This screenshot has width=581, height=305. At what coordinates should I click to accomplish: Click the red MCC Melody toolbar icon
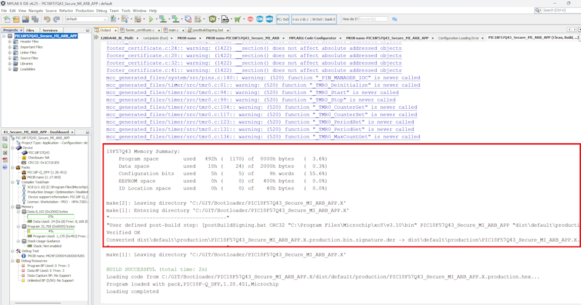(250, 19)
